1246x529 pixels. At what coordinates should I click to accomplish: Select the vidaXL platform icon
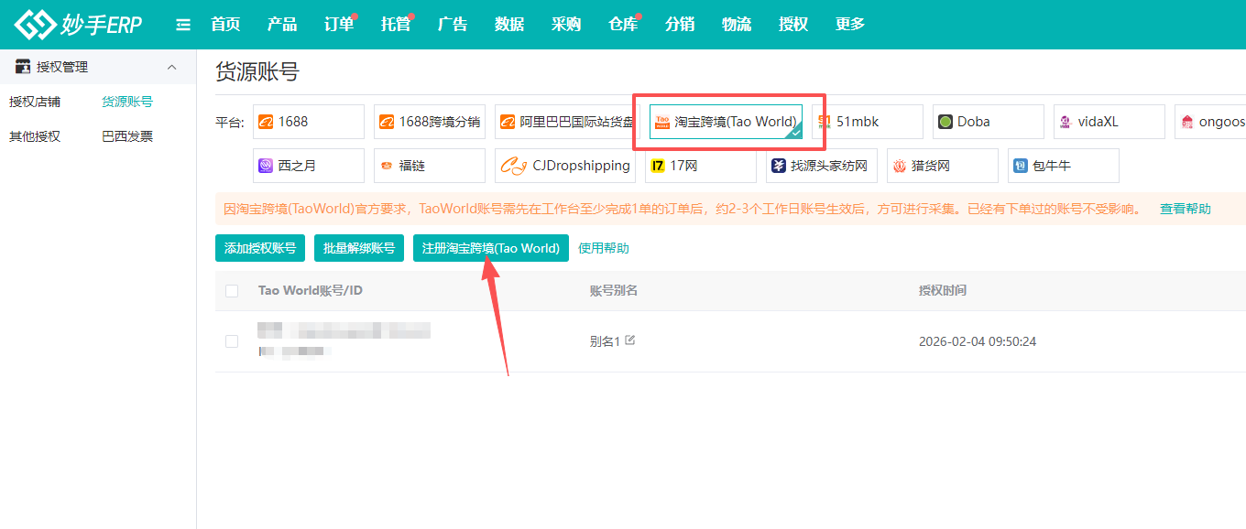pos(1066,122)
